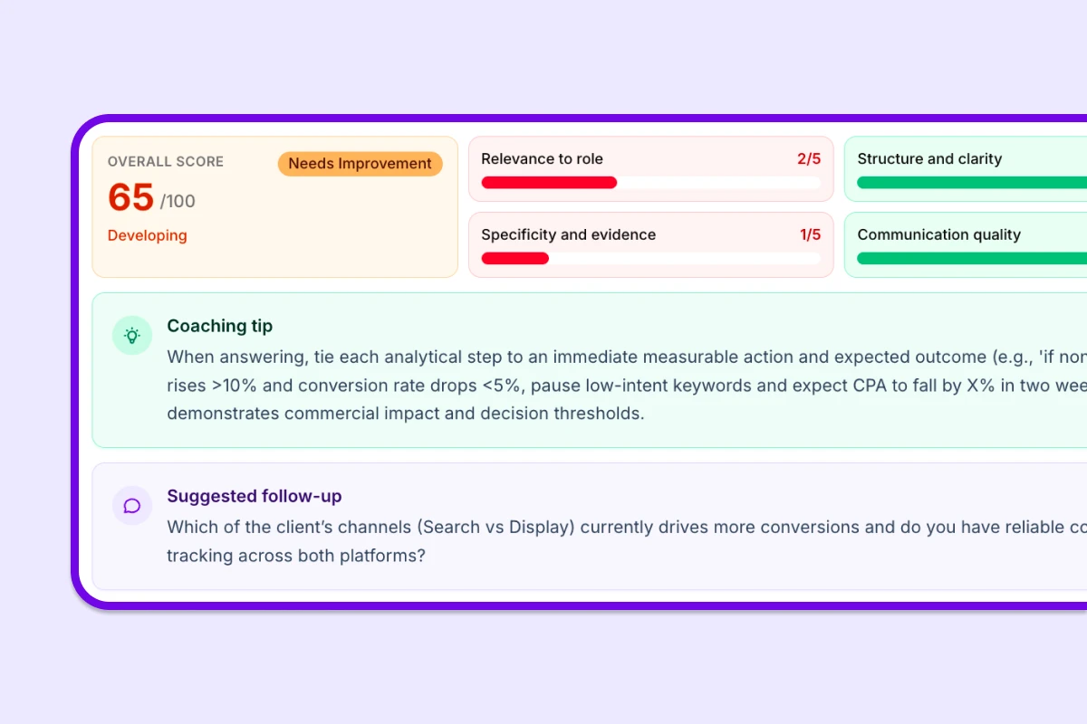Click the OVERALL SCORE heading
The image size is (1087, 724).
point(165,161)
